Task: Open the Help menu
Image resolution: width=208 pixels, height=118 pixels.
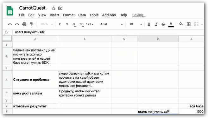Action: 123,15
